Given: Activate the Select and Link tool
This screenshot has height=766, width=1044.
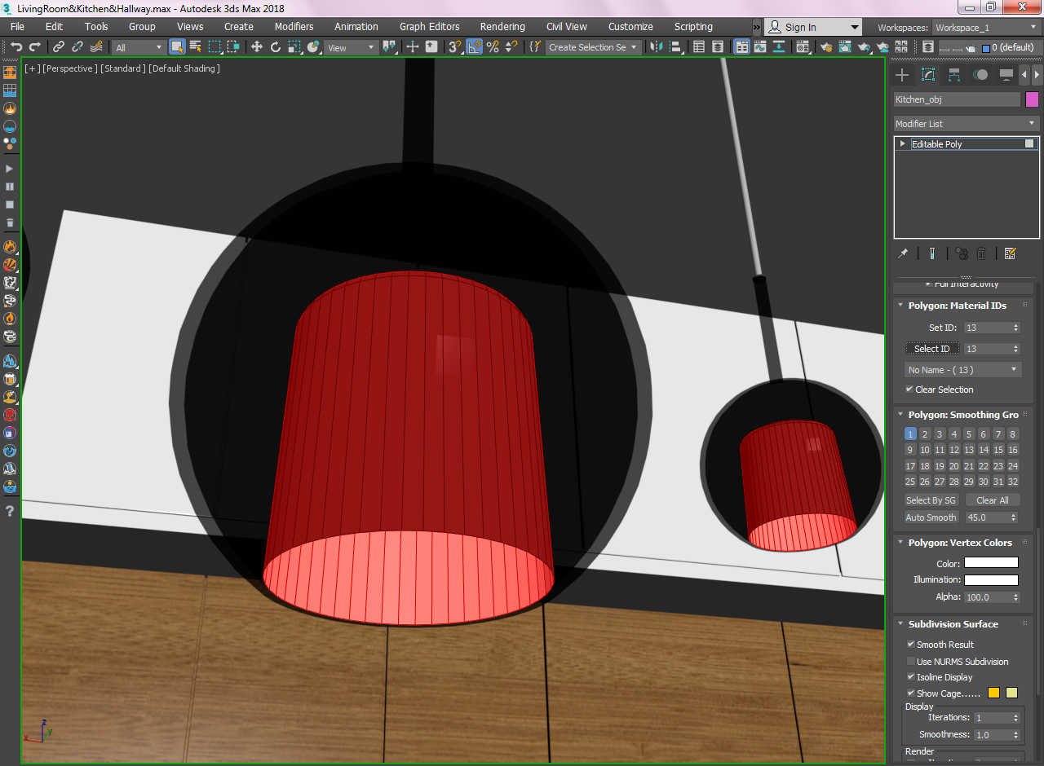Looking at the screenshot, I should 59,47.
